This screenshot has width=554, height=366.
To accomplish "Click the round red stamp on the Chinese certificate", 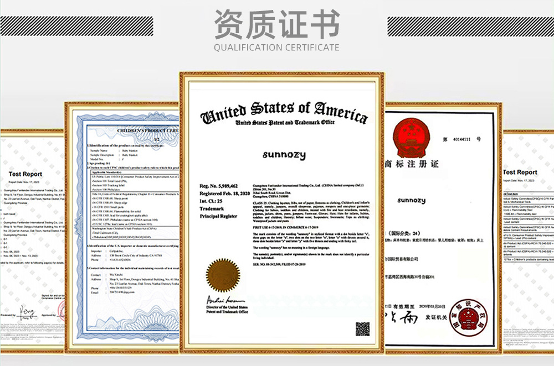I will pyautogui.click(x=469, y=318).
